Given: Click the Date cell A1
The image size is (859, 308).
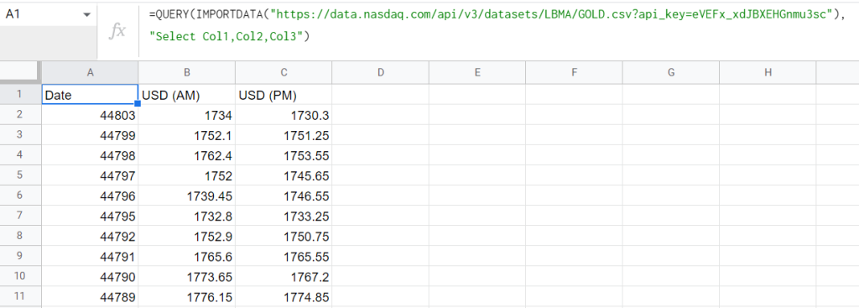Looking at the screenshot, I should [x=90, y=94].
